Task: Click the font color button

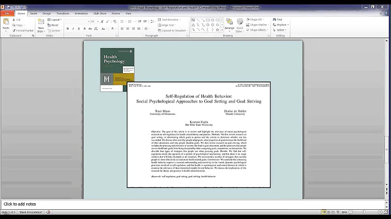Action: [x=113, y=29]
